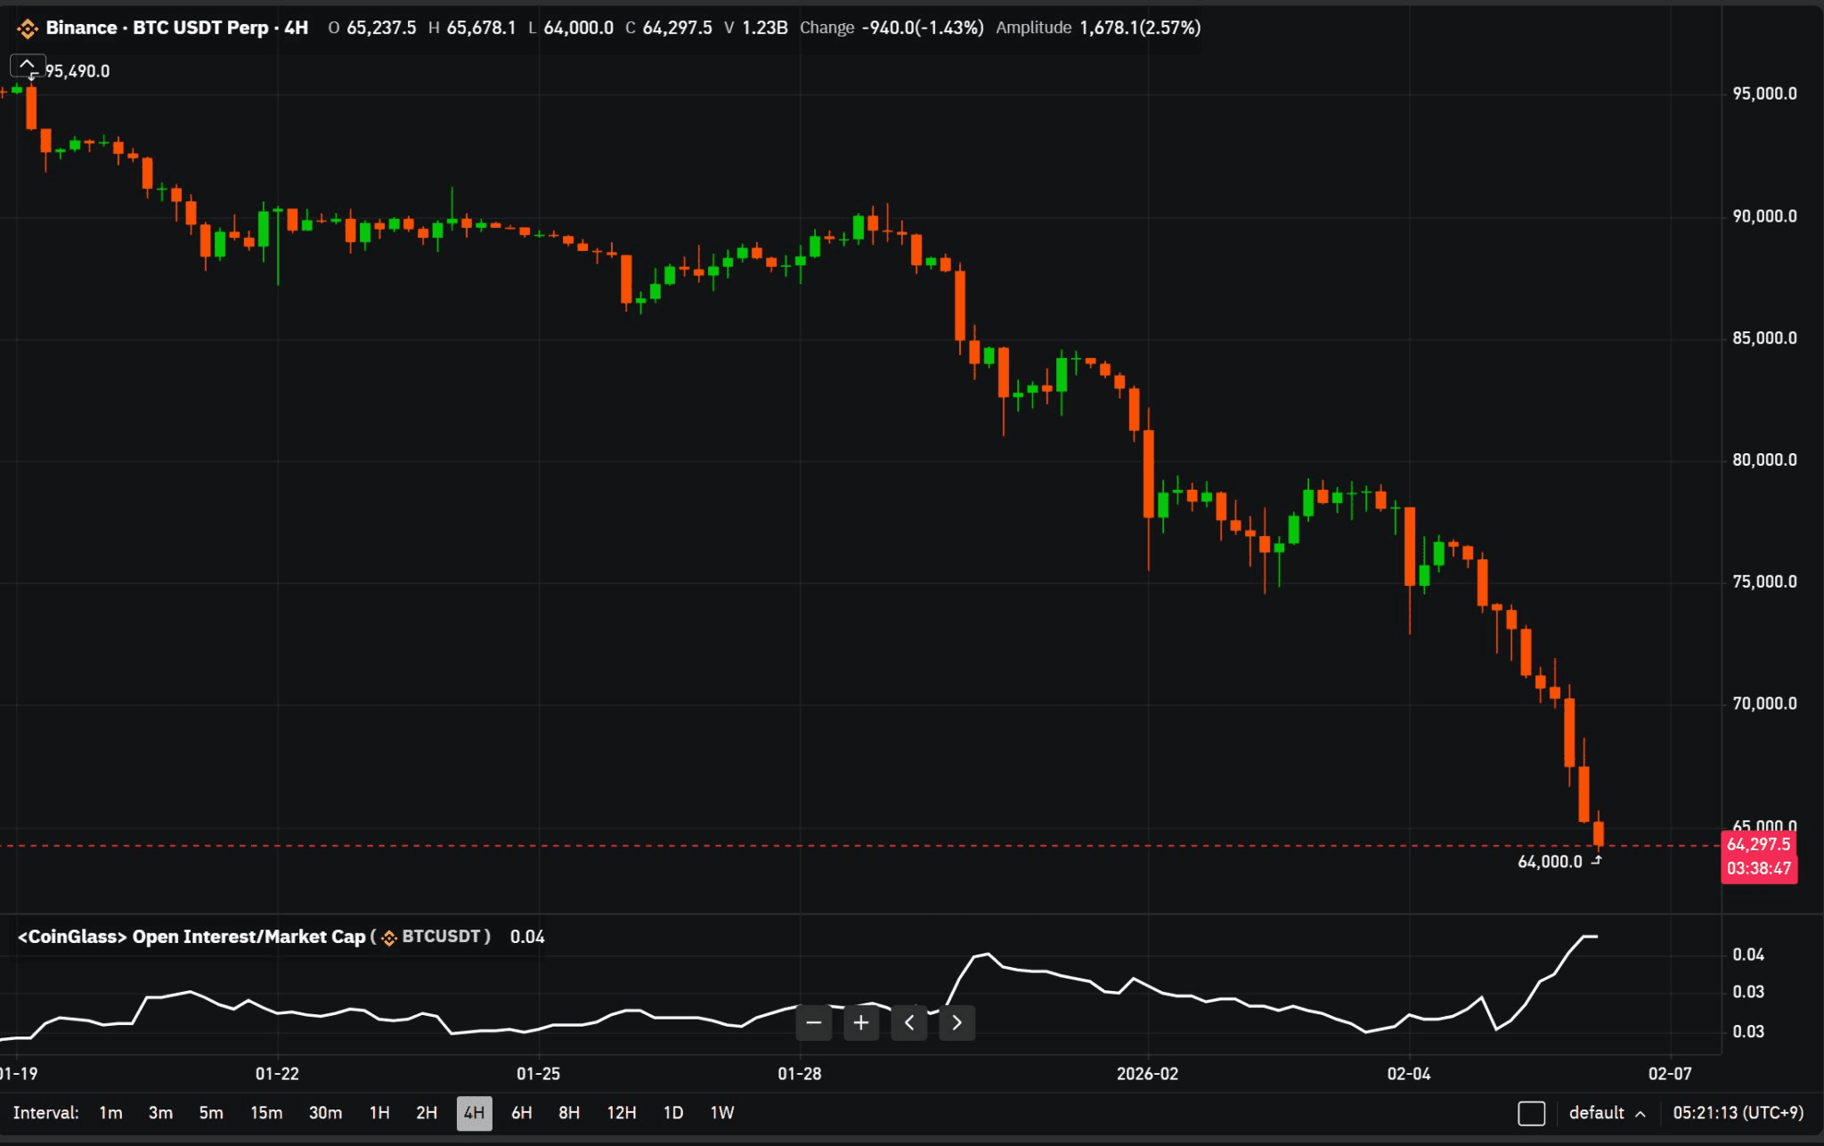
Task: Switch to the 1D interval
Action: [x=673, y=1113]
